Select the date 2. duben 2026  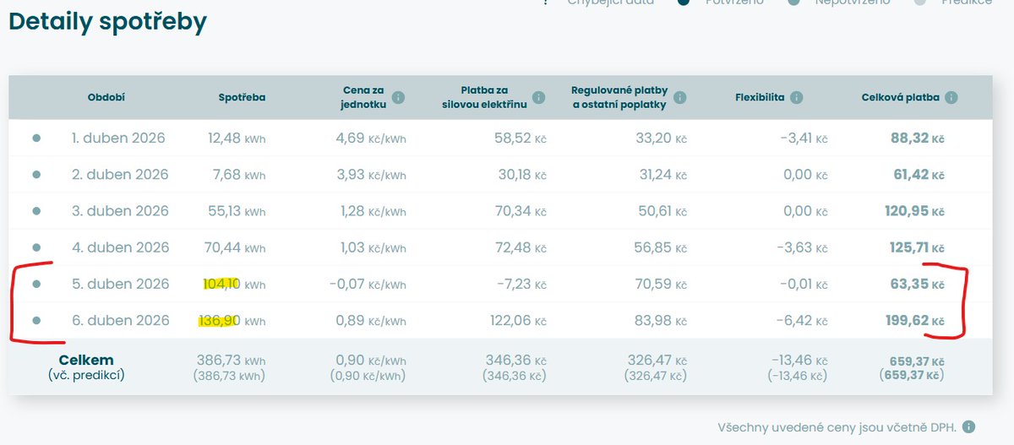coord(120,175)
